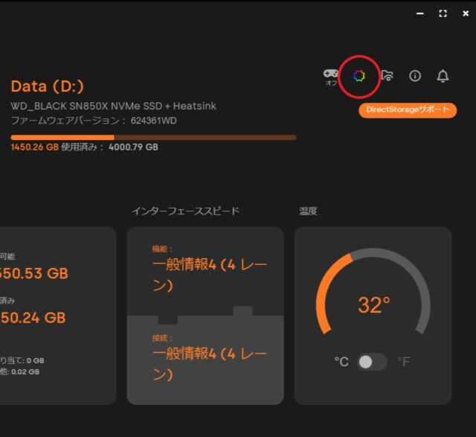Maximize the dashboard window

click(443, 13)
